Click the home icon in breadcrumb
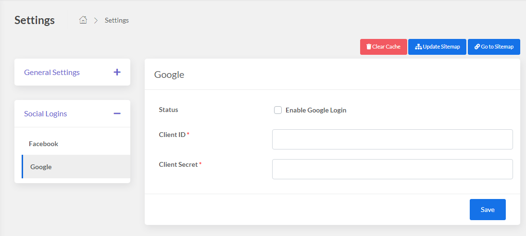 tap(83, 20)
